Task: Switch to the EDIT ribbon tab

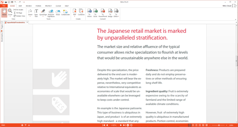Action: point(20,6)
